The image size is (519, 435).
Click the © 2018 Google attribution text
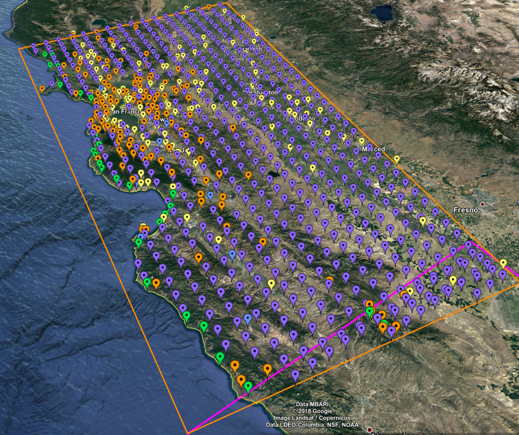pos(315,411)
